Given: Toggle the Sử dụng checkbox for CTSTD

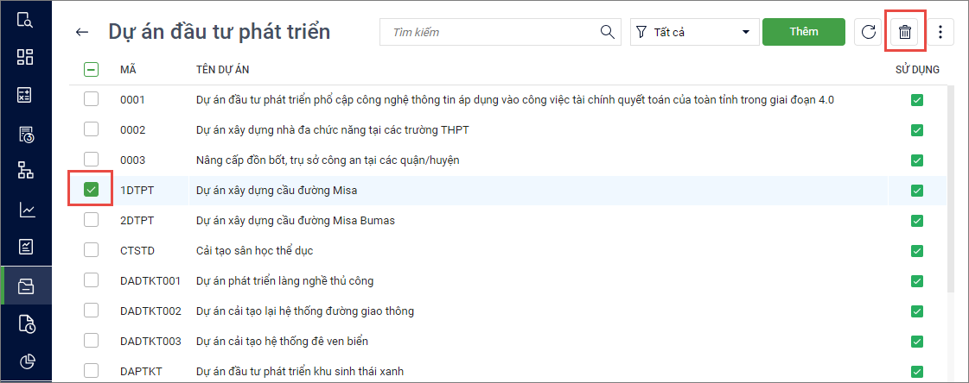Looking at the screenshot, I should coord(916,250).
